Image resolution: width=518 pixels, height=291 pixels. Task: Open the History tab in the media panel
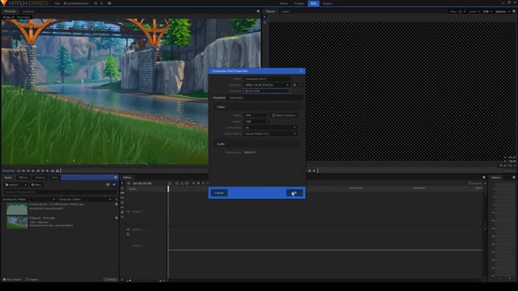40,178
